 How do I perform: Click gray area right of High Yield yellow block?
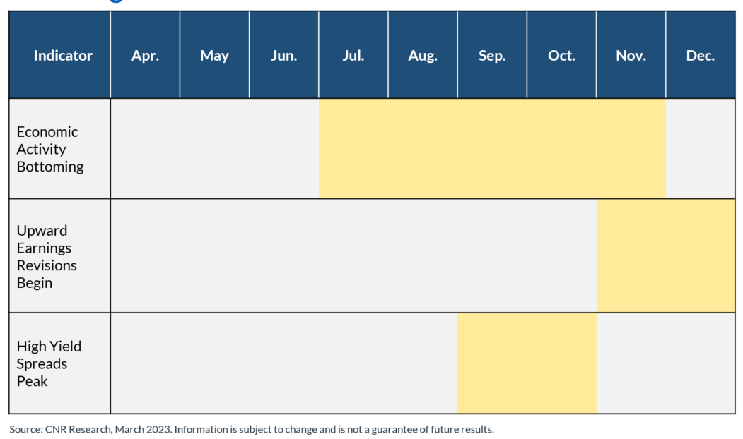pos(666,363)
